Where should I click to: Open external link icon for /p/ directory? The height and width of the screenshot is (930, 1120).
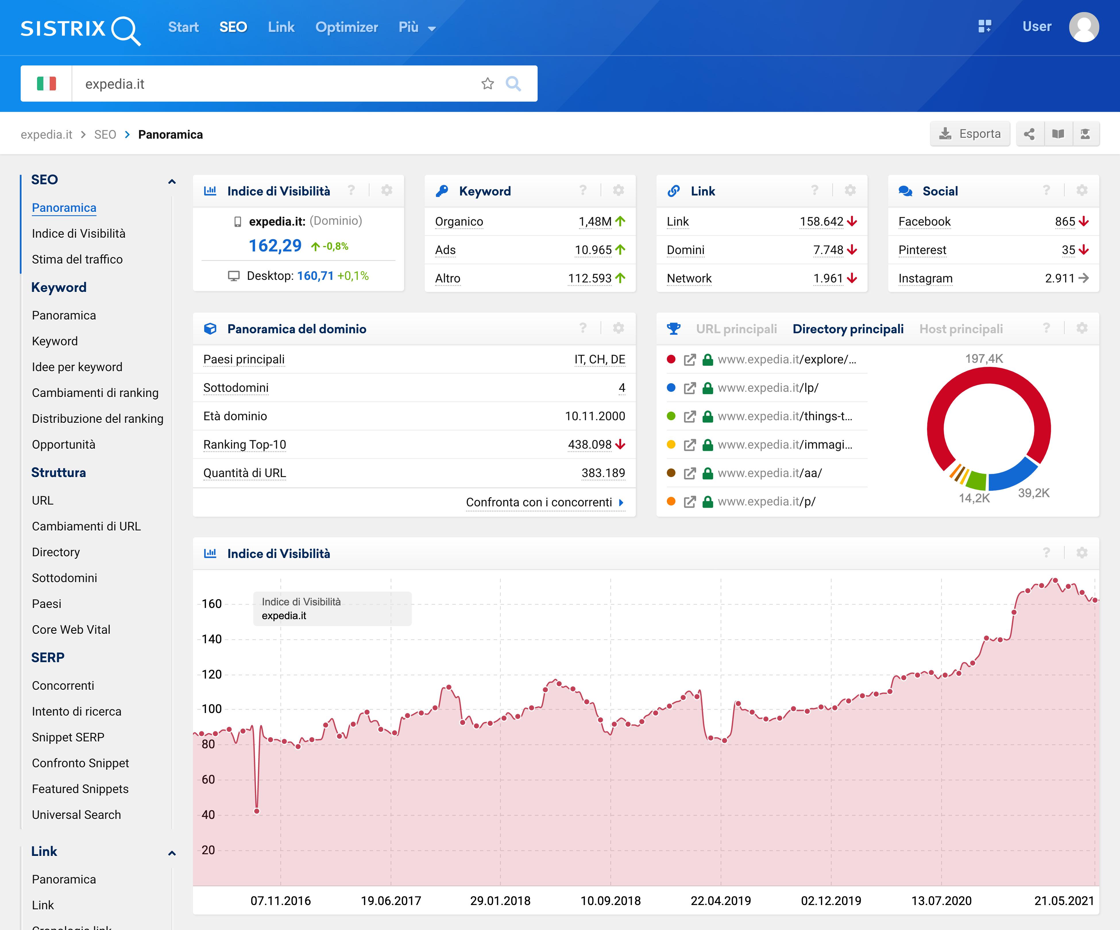pyautogui.click(x=690, y=501)
